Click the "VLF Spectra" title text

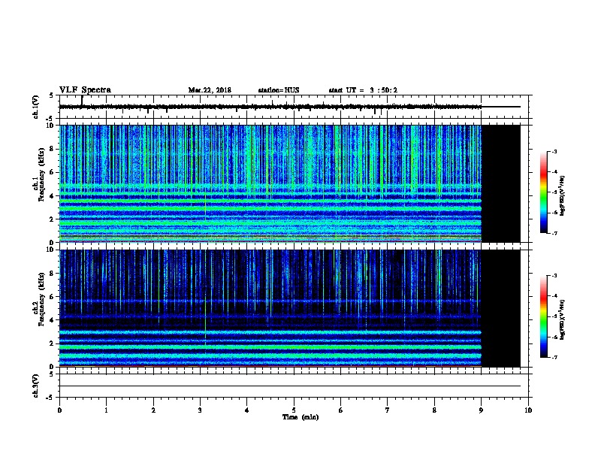tap(85, 90)
